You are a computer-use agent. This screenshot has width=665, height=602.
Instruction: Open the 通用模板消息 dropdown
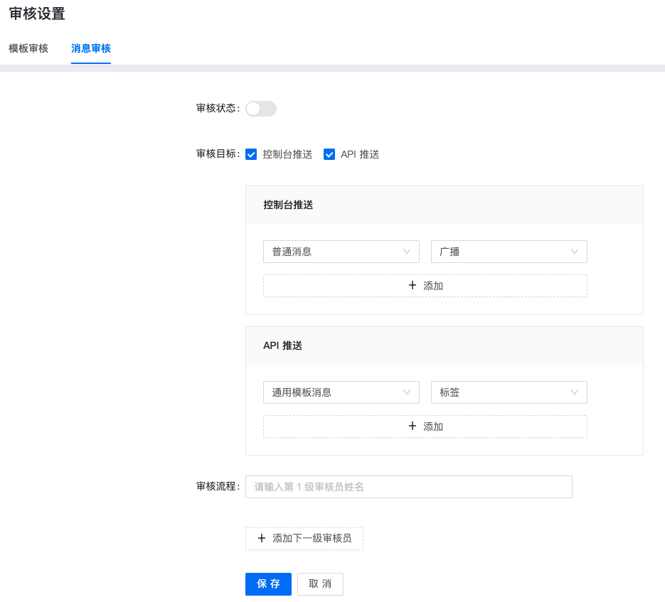341,392
